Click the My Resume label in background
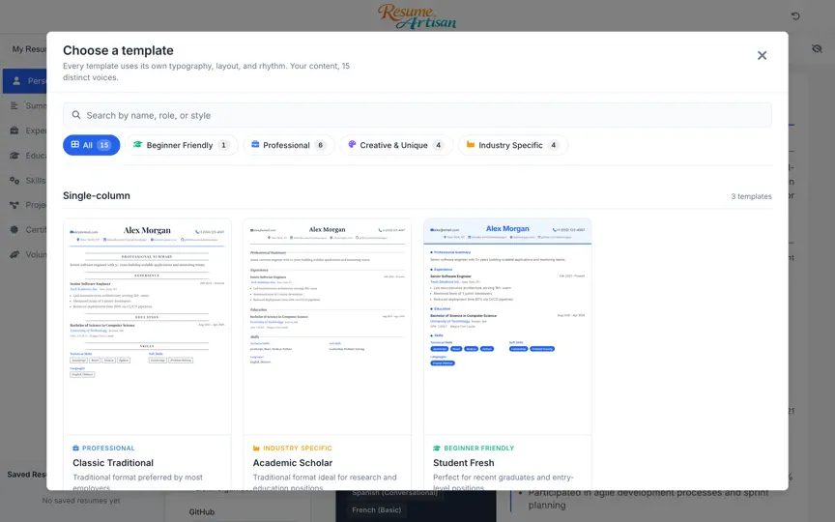The image size is (835, 522). (29, 49)
